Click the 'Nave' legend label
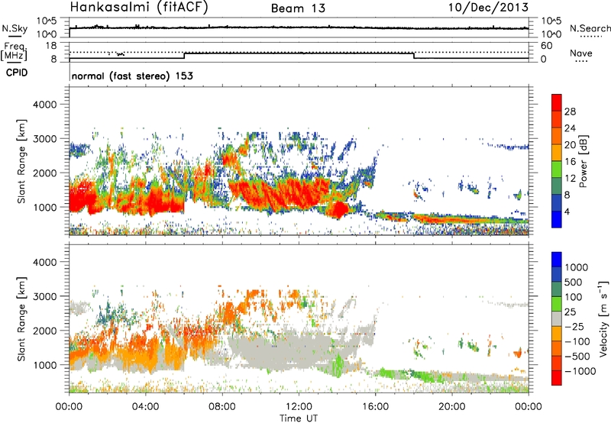611x423 pixels. (581, 53)
